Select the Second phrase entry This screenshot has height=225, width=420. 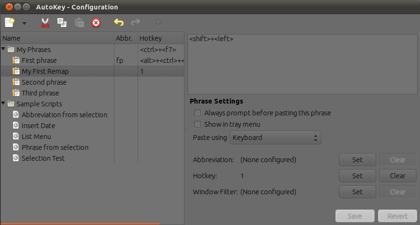coord(44,82)
